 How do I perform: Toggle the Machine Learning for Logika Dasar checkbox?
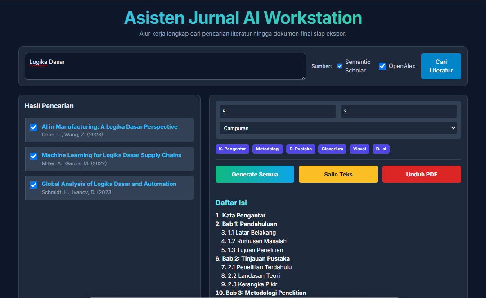click(x=34, y=156)
